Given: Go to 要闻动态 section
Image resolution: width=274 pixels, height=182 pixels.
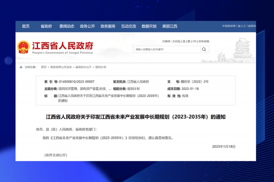Looking at the screenshot, I should point(66,26).
